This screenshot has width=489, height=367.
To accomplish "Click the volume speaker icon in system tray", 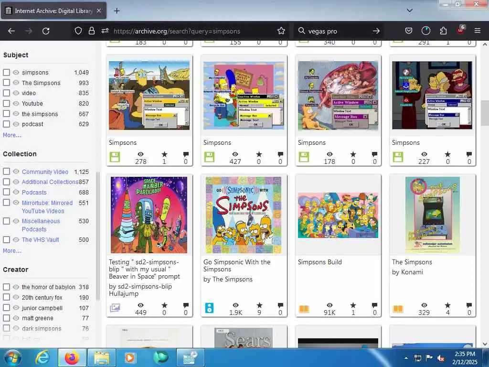I will [441, 358].
